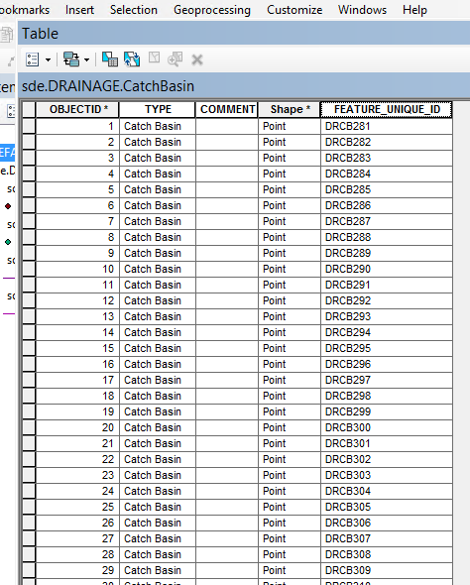Image resolution: width=470 pixels, height=585 pixels.
Task: Select row 10 using its row selector box
Action: pyautogui.click(x=29, y=269)
